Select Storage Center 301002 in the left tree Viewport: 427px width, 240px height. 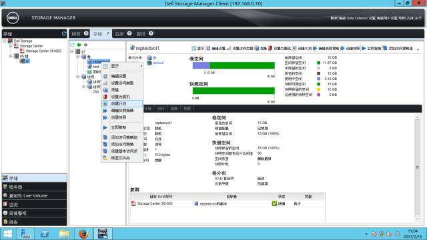41,51
